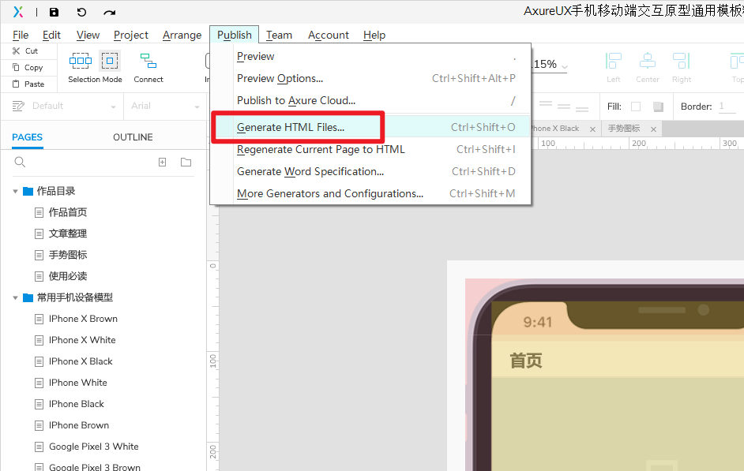Save the Axure project
The height and width of the screenshot is (471, 744).
click(53, 11)
